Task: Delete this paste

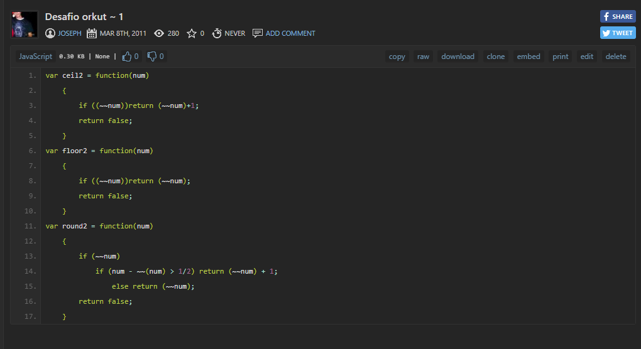Action: tap(616, 56)
